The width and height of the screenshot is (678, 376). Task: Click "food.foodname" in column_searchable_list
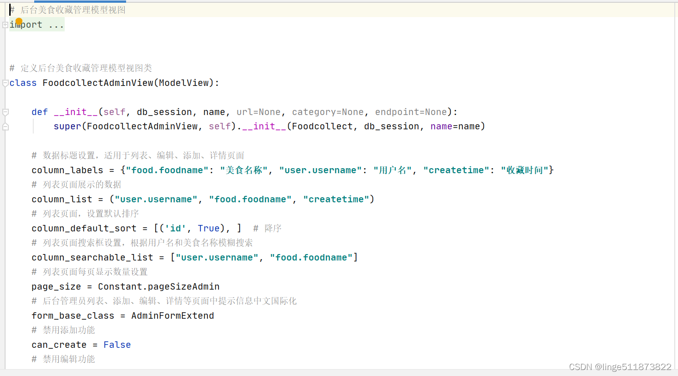point(311,258)
